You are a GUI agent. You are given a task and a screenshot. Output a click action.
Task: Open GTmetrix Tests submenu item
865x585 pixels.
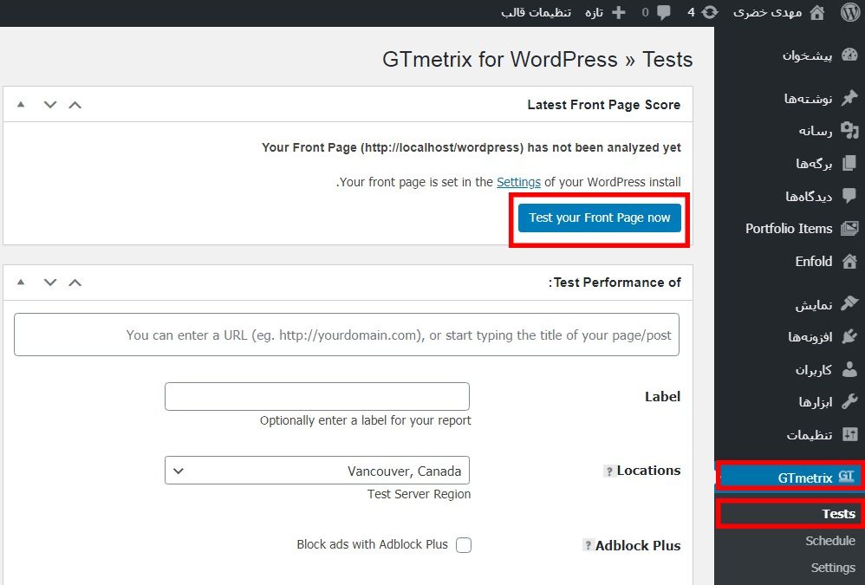pyautogui.click(x=838, y=514)
